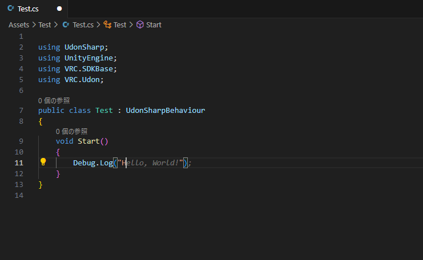The height and width of the screenshot is (260, 423).
Task: Open the Test.cs breadcrumb file dropdown
Action: pyautogui.click(x=83, y=25)
